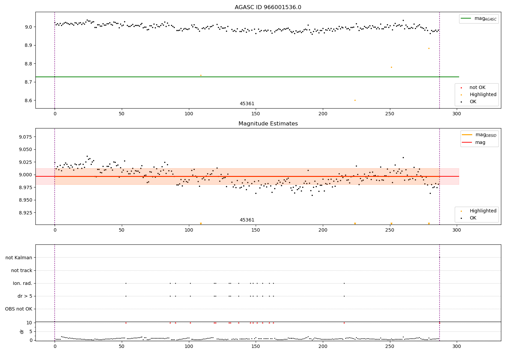Click the rotated 'dr' axis label
Screen dimensions: 506x354
pos(22,331)
